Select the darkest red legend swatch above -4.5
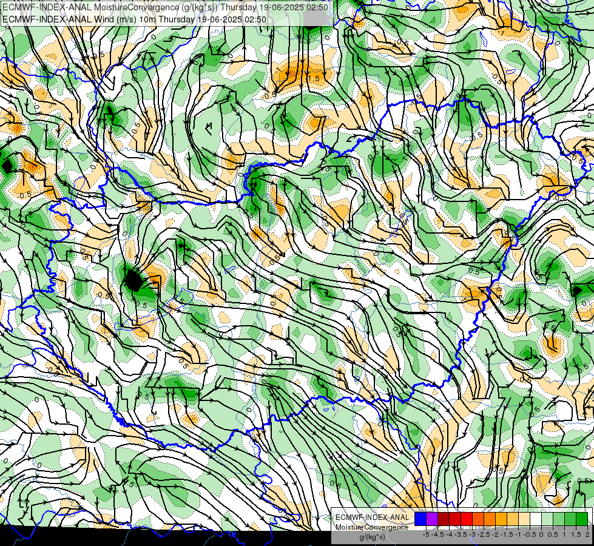 click(444, 519)
